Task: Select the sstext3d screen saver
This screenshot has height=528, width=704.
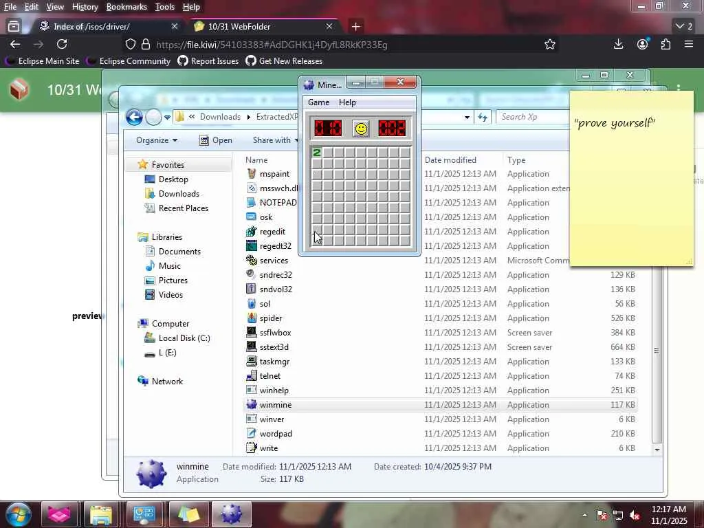Action: [x=274, y=347]
